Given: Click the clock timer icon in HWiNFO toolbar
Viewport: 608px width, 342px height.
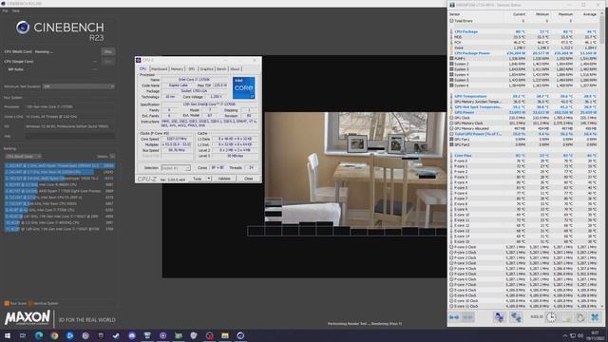Looking at the screenshot, I should [x=551, y=317].
